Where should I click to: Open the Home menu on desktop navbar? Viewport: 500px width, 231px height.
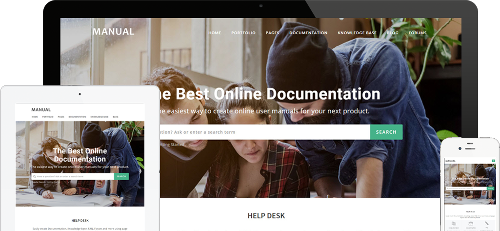tap(215, 33)
